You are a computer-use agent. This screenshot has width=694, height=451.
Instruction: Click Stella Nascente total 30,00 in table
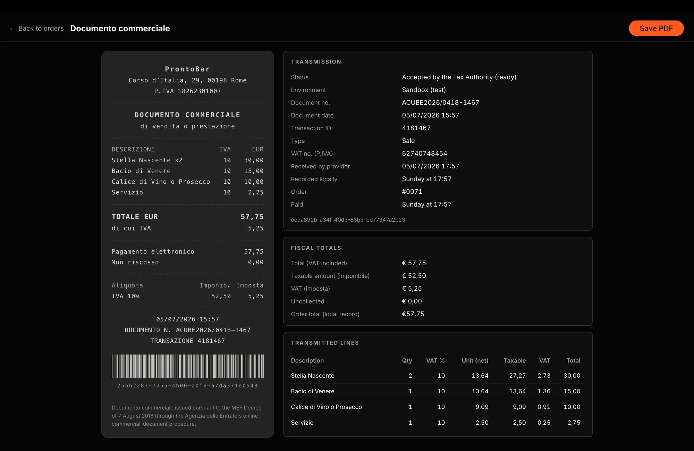(x=572, y=376)
